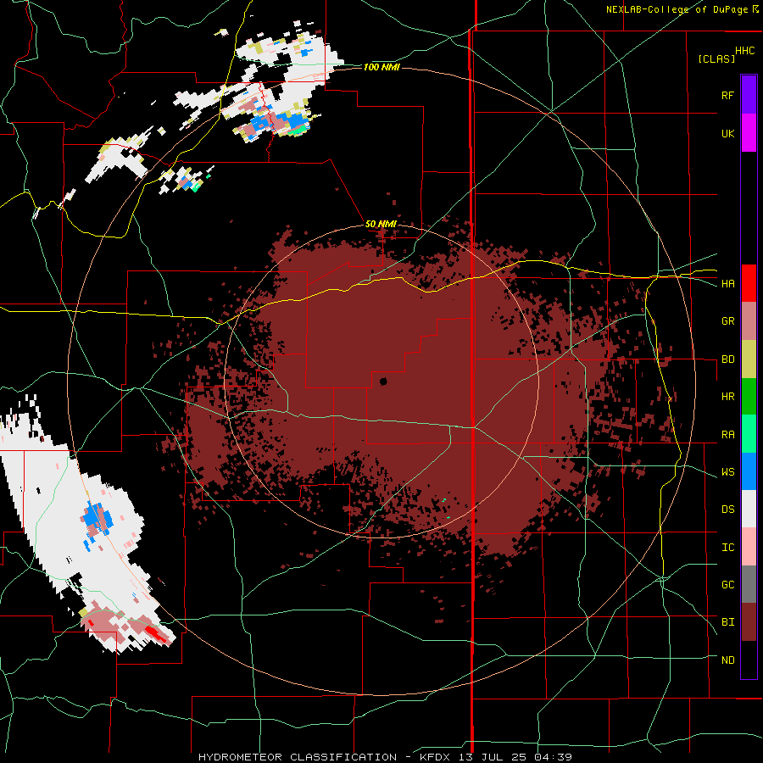Click the RF legend label

point(727,95)
